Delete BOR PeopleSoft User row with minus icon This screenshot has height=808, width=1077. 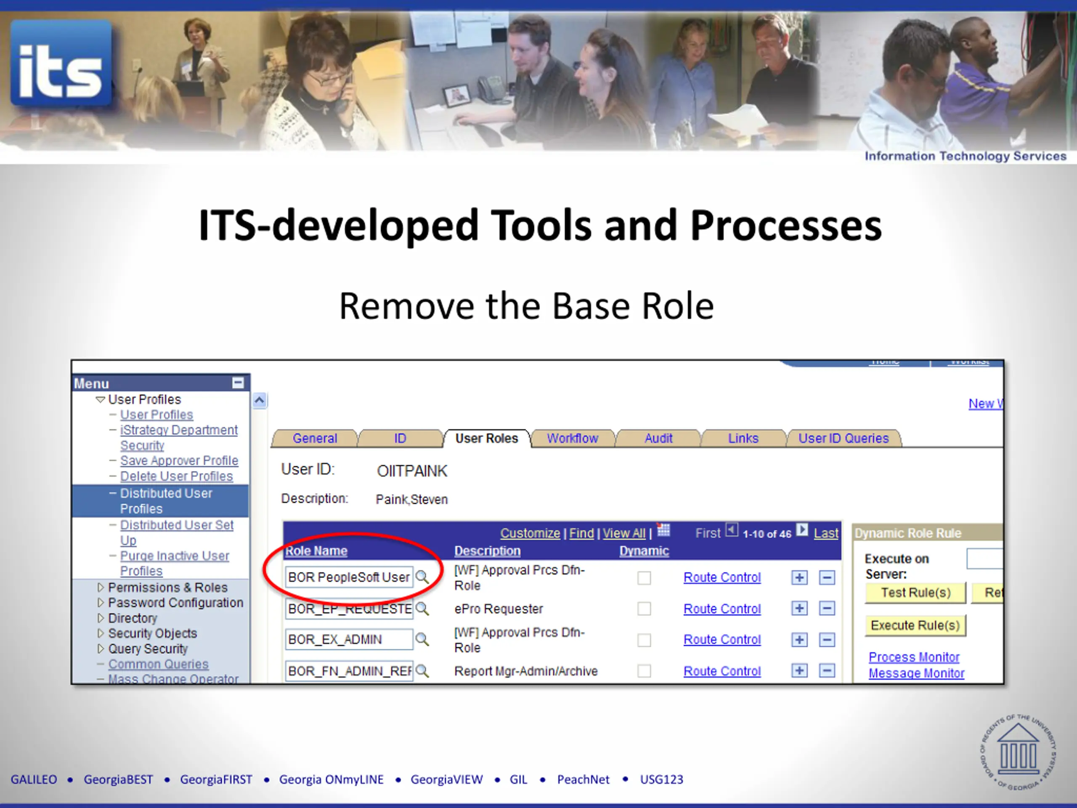click(827, 578)
